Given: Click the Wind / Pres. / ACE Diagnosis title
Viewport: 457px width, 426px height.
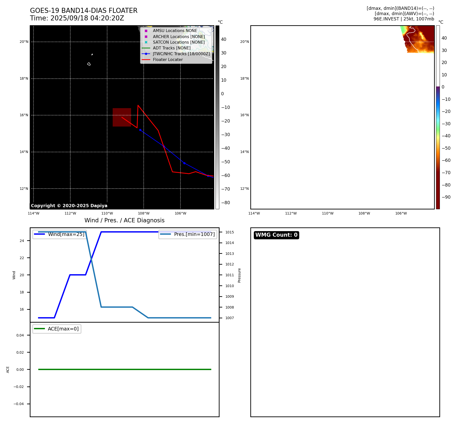Looking at the screenshot, I should click(125, 220).
